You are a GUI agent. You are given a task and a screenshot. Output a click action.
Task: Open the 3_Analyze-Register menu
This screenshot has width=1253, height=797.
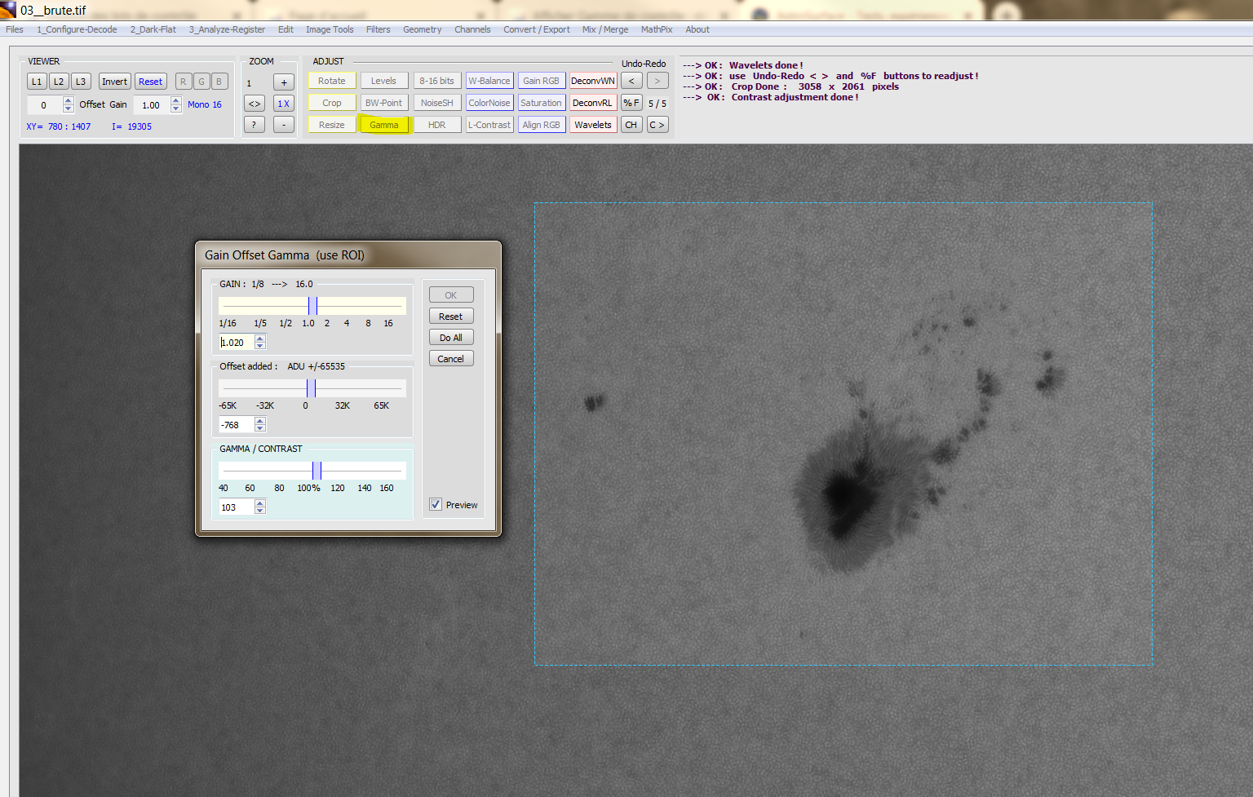(227, 29)
